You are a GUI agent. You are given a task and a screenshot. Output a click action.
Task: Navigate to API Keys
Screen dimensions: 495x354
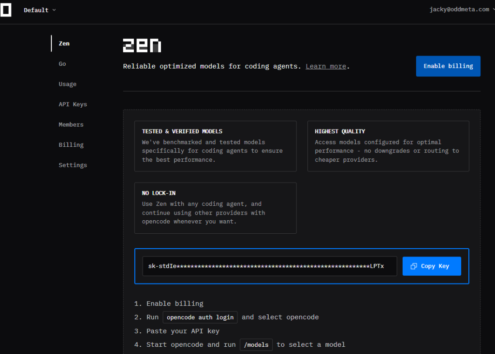point(73,104)
